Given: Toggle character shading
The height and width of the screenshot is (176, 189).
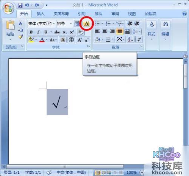Looking at the screenshot, I should [x=63, y=40].
